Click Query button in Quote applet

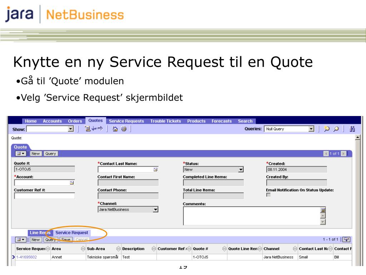(x=51, y=154)
